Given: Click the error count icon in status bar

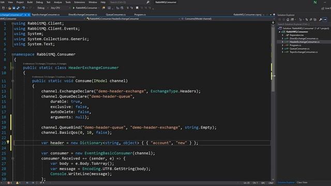Looking at the screenshot, I should coord(9,183).
